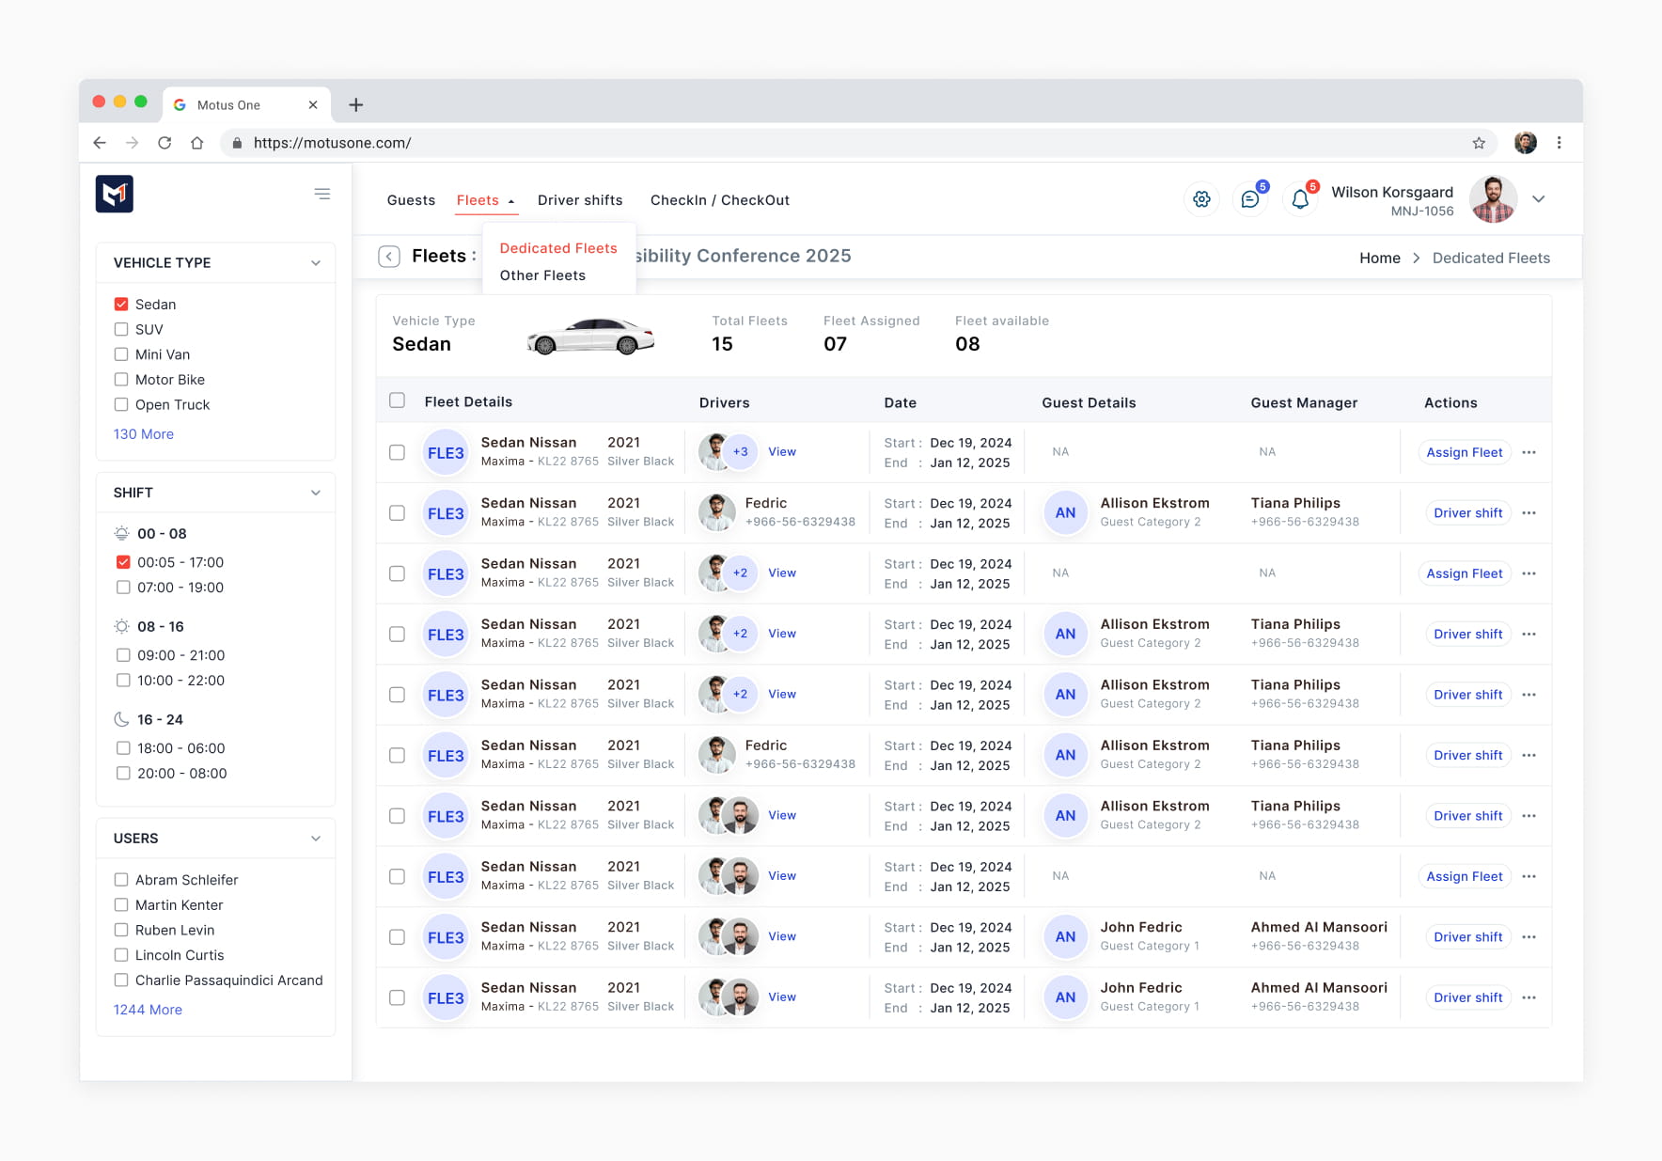
Task: Click the back arrow beside Fleets title
Action: [389, 257]
